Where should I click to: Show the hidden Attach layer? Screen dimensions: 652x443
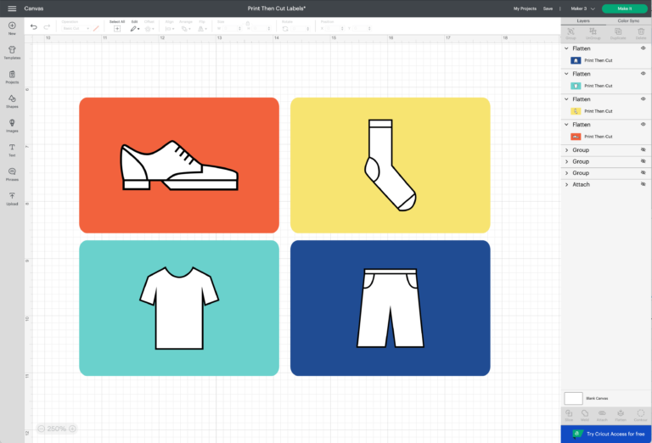[x=643, y=184]
